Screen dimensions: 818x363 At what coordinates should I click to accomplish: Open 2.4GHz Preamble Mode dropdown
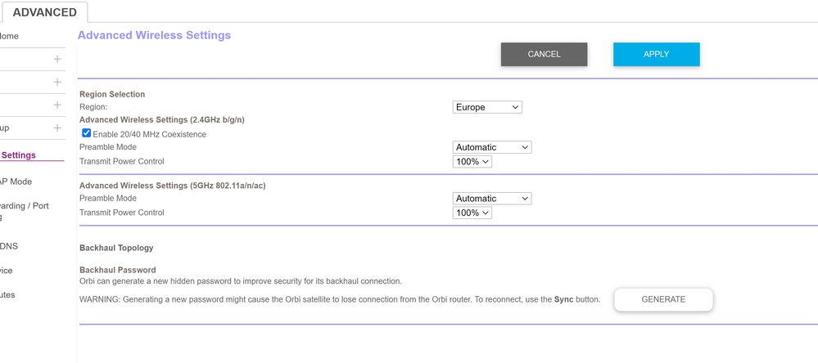[492, 147]
